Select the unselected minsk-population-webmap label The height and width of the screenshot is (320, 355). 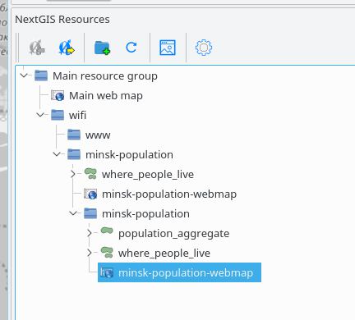(169, 194)
